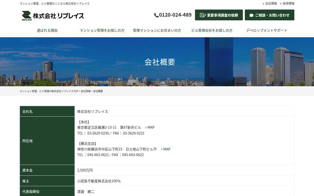Click the 株式会社リプレイス logo
This screenshot has width=314, height=196.
(x=52, y=16)
